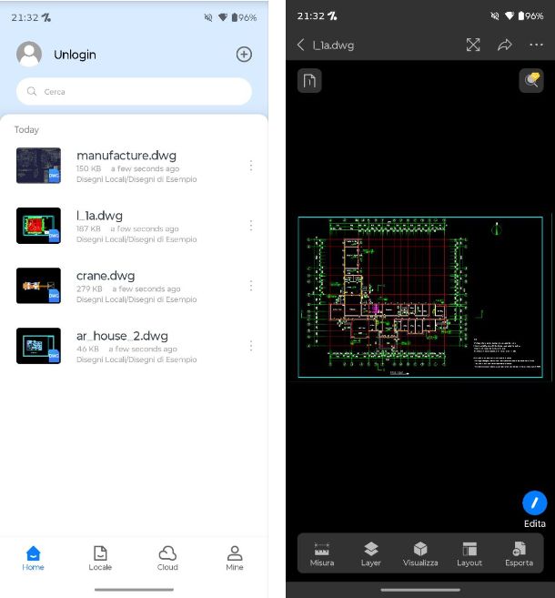Open the l_1a.dwg file thumbnail

(38, 226)
